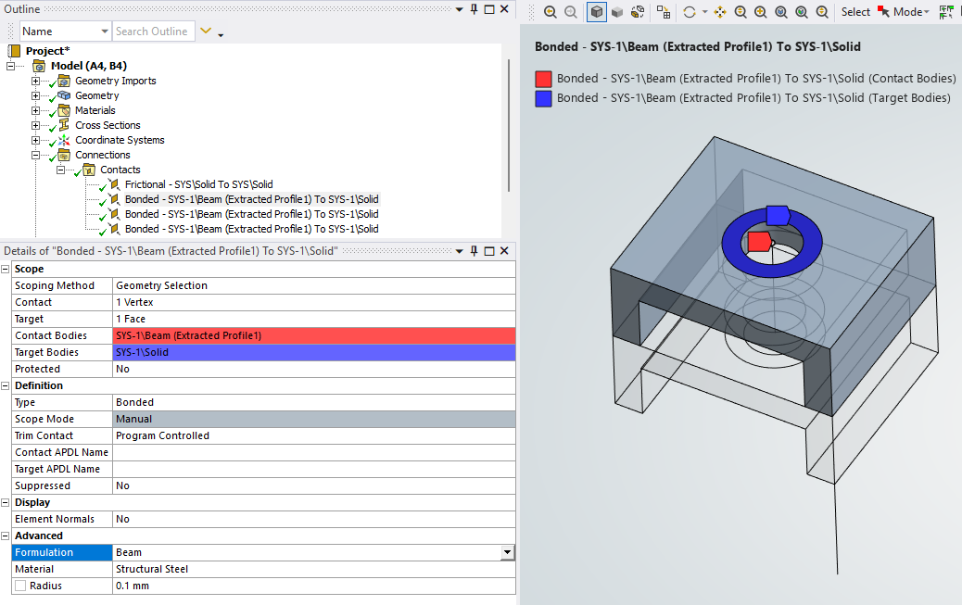Expand the Geometry node

[x=35, y=95]
